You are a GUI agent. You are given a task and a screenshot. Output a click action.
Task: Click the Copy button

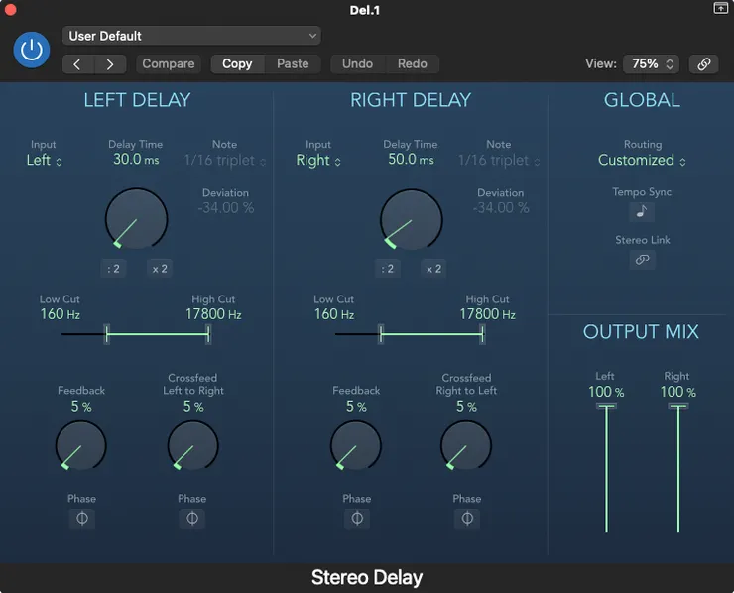tap(237, 63)
